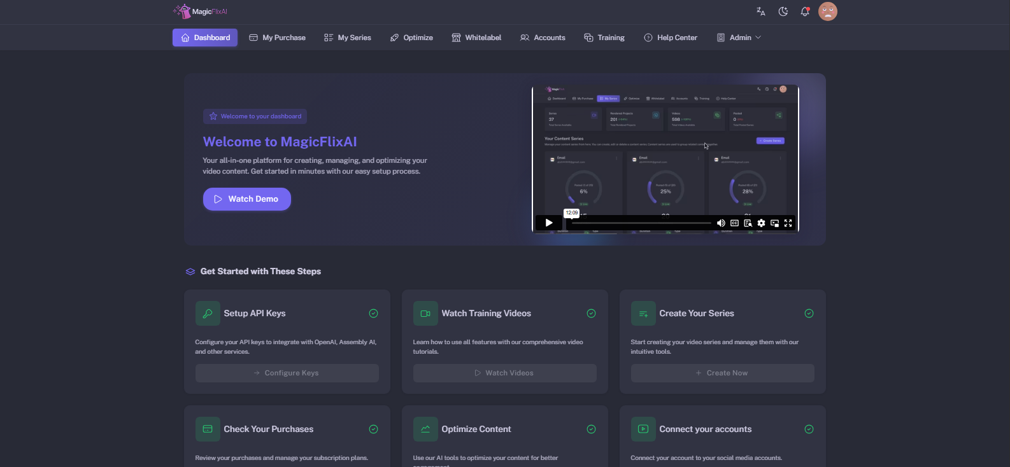Click the Configure Keys button
This screenshot has height=467, width=1010.
pyautogui.click(x=287, y=373)
